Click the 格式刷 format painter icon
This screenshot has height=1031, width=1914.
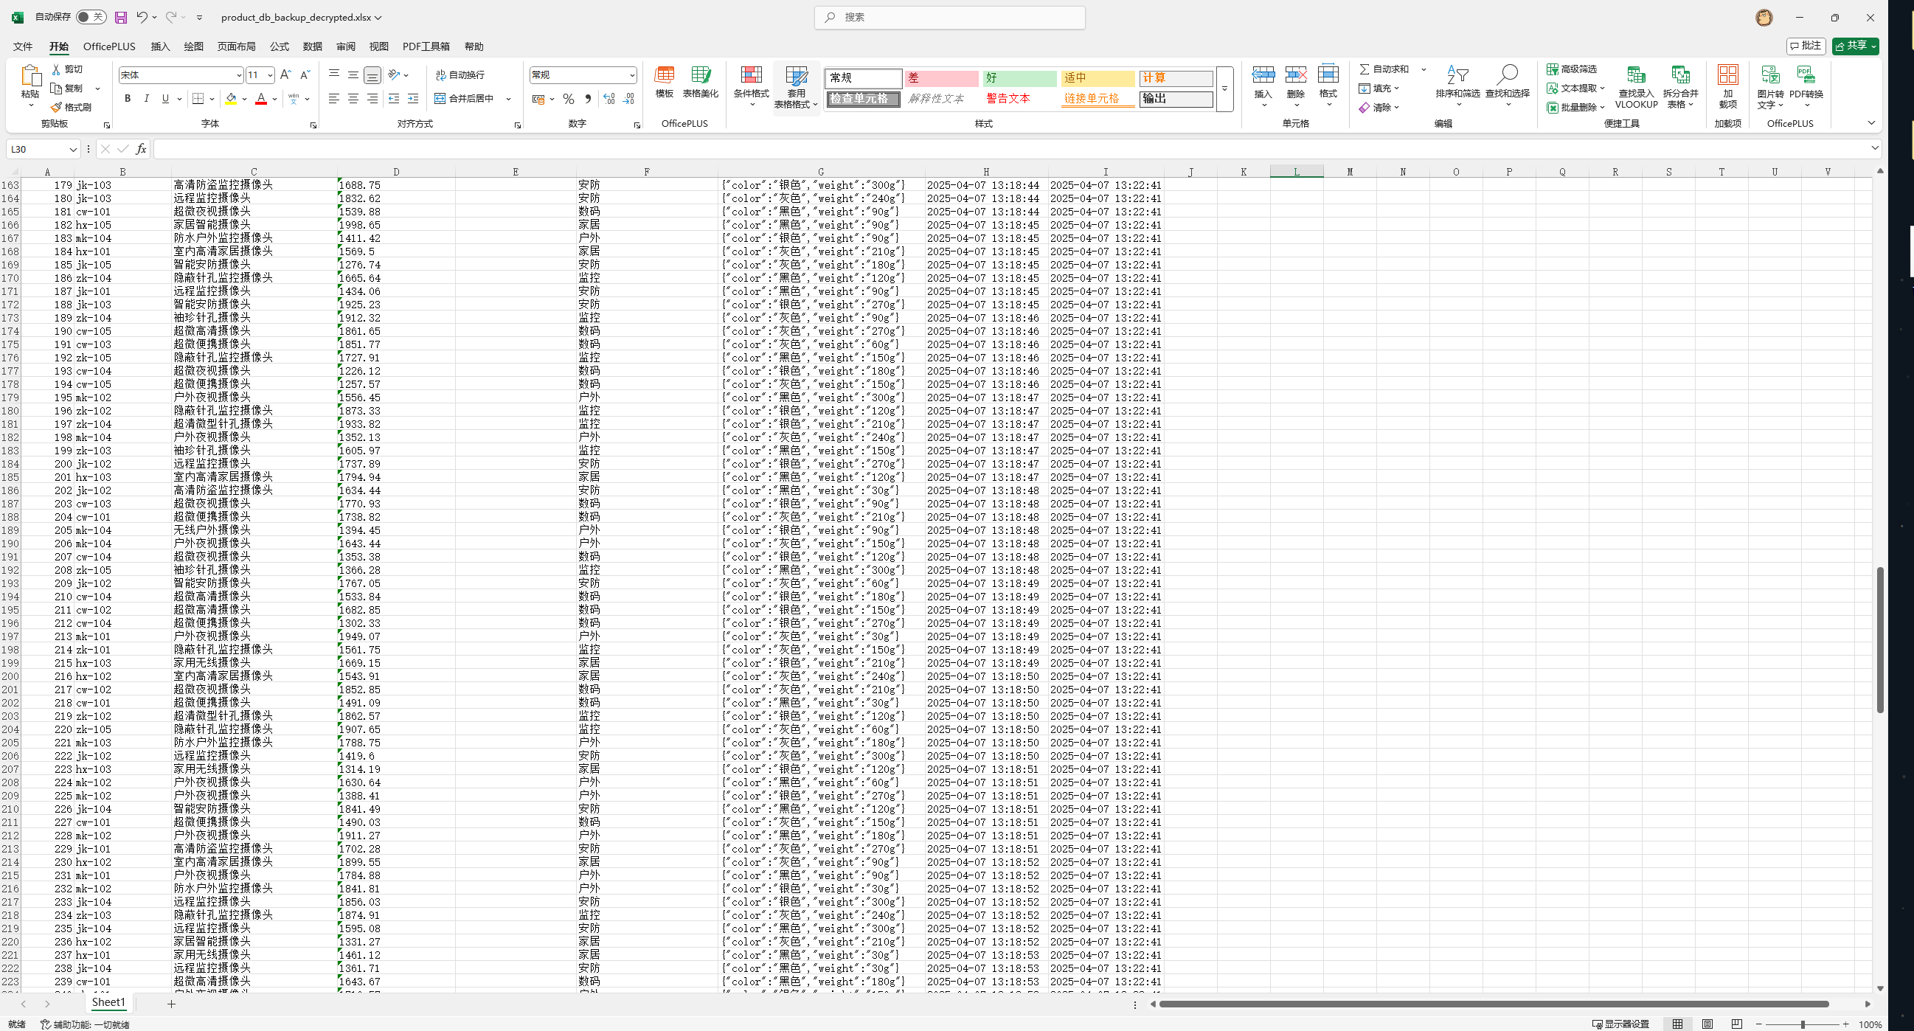tap(57, 108)
